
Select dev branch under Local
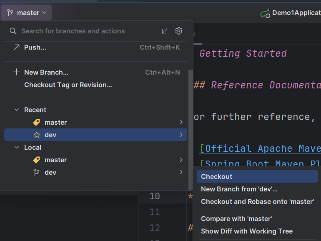(95, 172)
